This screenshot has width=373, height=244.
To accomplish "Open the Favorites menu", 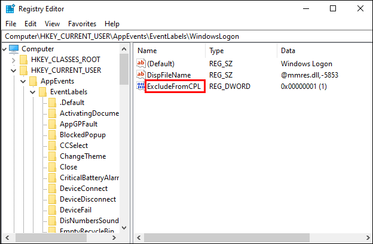I will point(82,24).
